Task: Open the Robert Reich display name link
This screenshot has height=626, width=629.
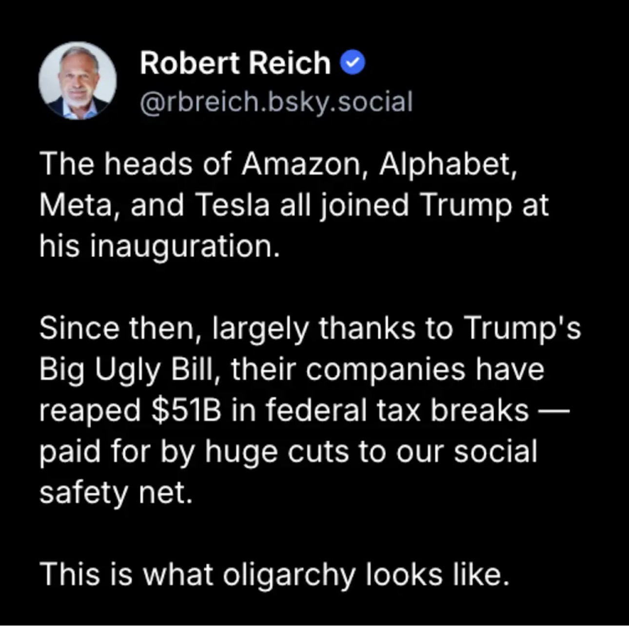Action: click(235, 63)
